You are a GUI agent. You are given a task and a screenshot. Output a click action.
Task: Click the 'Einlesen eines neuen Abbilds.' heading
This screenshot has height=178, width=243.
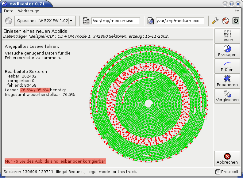[x=36, y=31]
